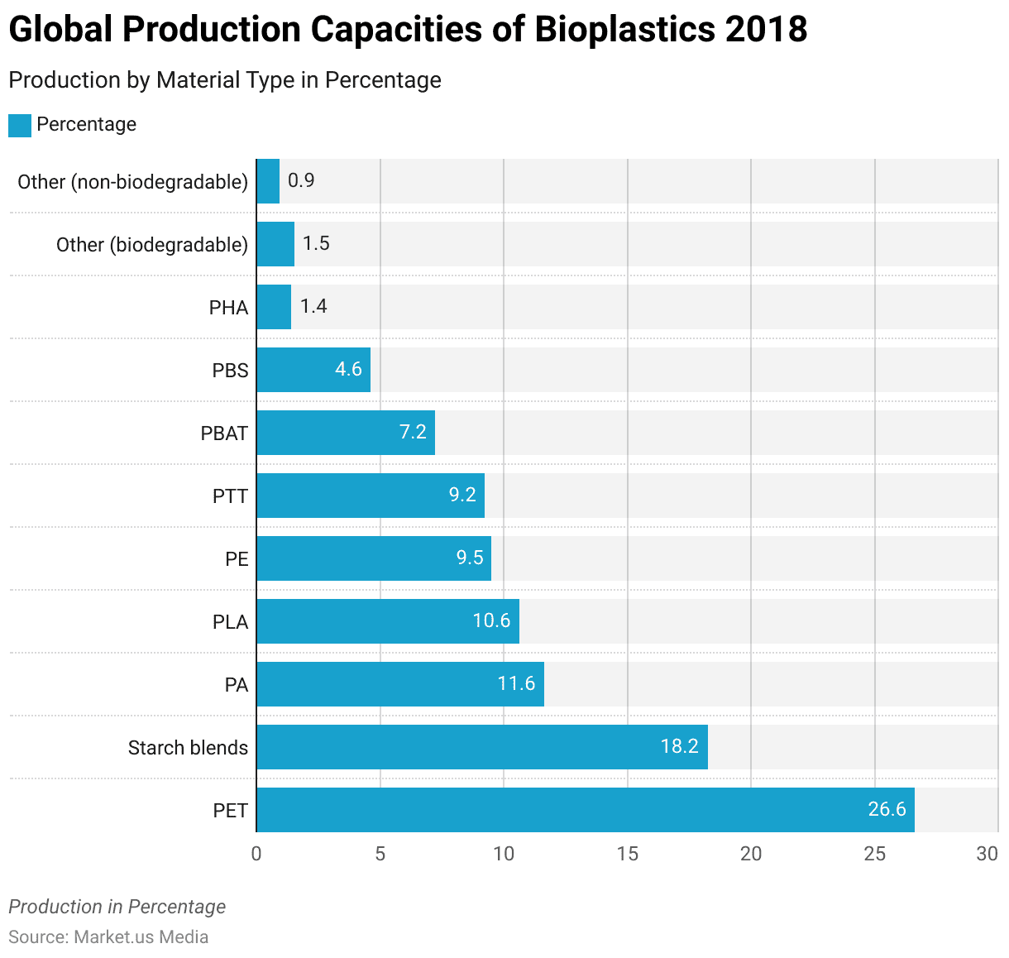1009x958 pixels.
Task: Select the PBAT bar showing 7.2
Action: point(345,433)
